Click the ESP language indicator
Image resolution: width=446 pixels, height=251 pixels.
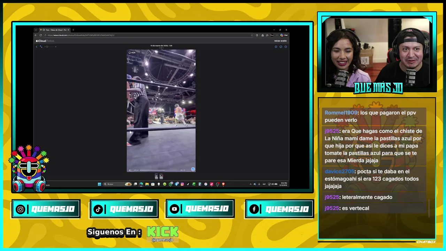264,184
